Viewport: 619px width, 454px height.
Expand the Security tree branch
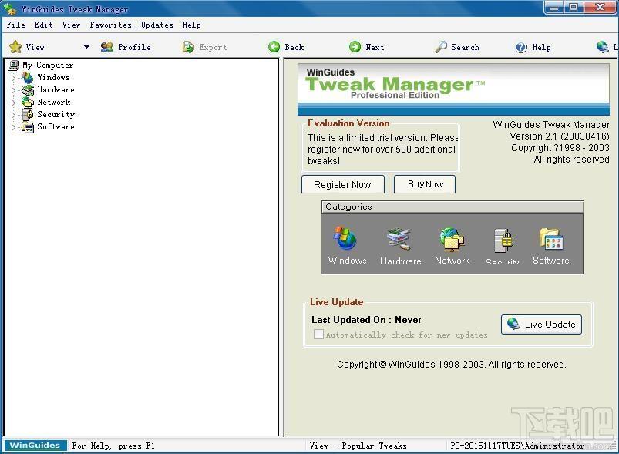click(x=13, y=115)
